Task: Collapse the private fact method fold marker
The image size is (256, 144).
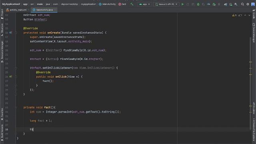Action: (x=16, y=107)
